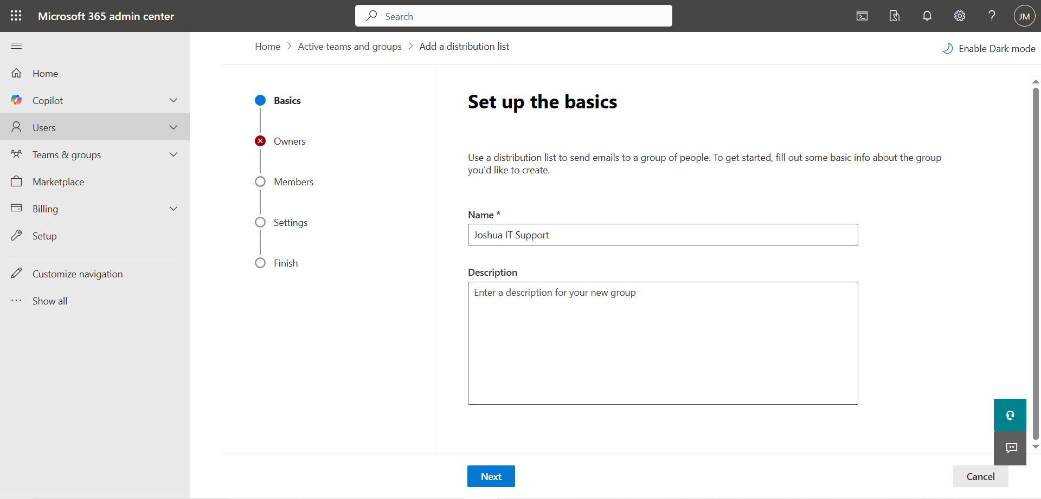Open the app launcher waffle icon
The height and width of the screenshot is (499, 1041).
16,16
